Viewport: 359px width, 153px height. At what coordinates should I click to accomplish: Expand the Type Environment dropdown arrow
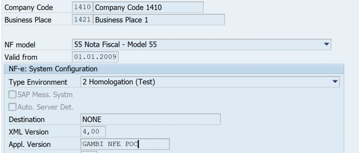pos(335,82)
